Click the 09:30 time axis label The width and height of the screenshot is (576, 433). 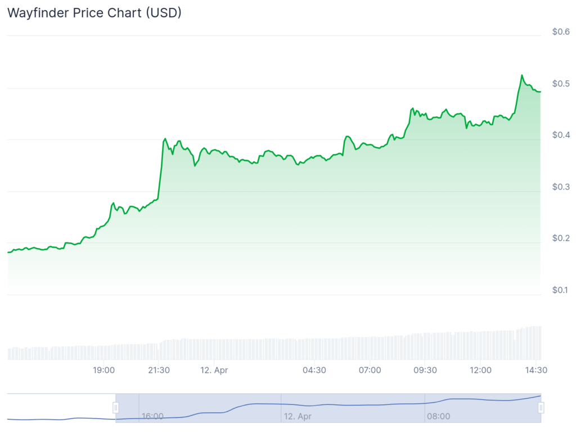(425, 370)
